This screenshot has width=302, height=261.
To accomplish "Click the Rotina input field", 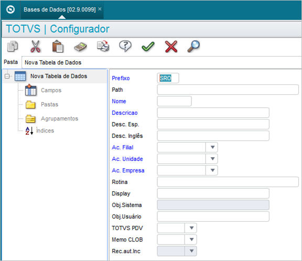I will [x=228, y=182].
